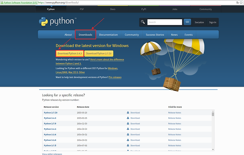Open Release Notes for Python 3.4.2

click(x=175, y=129)
